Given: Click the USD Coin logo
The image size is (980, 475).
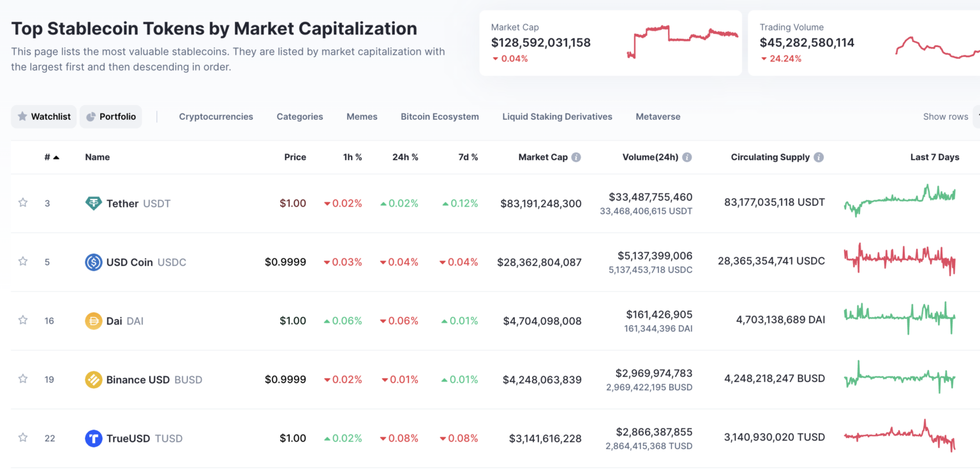Looking at the screenshot, I should click(x=94, y=261).
